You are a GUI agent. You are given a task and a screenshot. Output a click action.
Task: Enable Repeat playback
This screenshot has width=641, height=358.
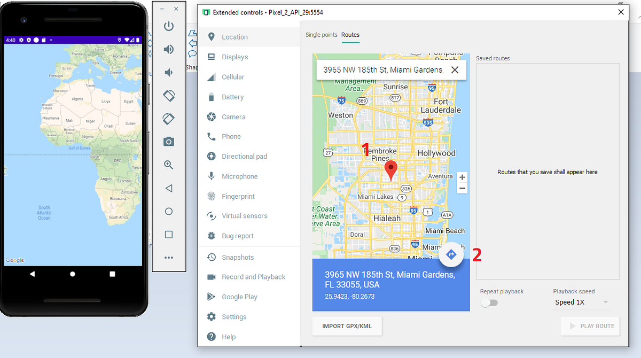coord(489,302)
